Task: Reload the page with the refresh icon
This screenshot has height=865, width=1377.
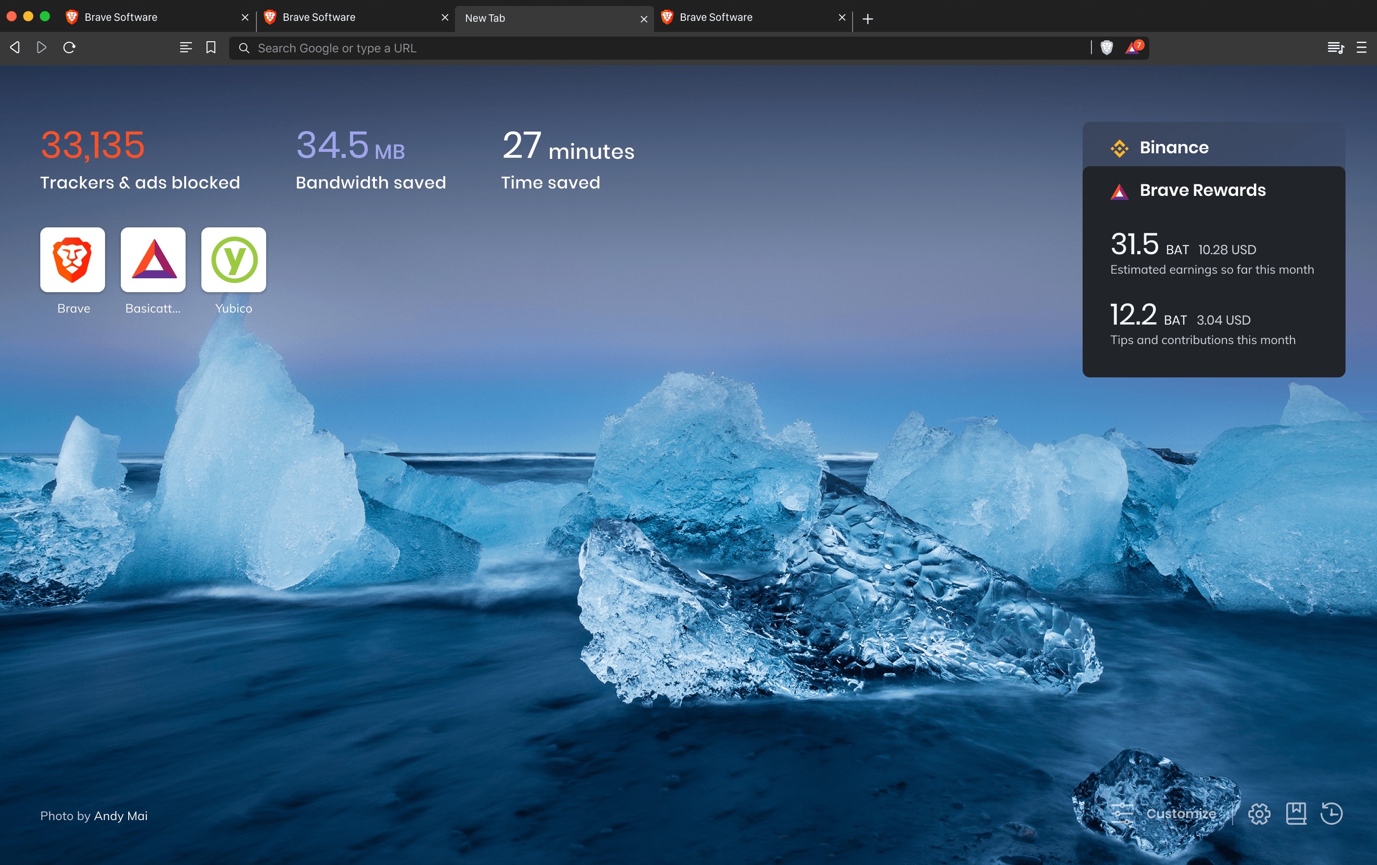Action: click(69, 48)
